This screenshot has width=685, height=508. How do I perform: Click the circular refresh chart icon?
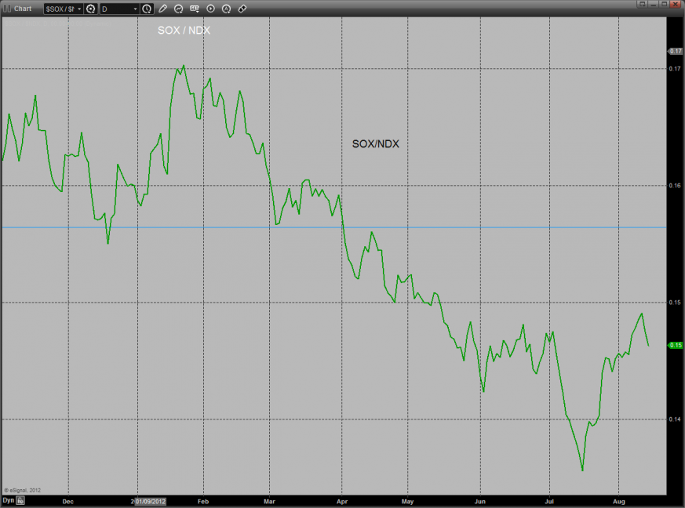coord(178,9)
